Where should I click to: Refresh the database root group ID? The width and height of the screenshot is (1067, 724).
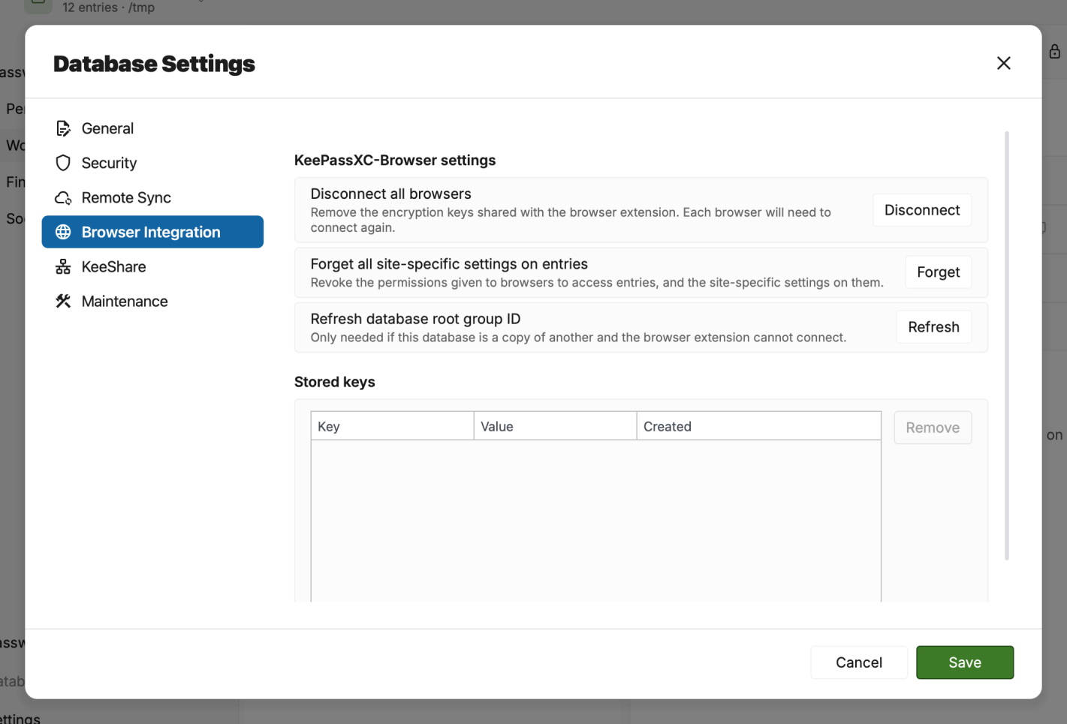point(934,327)
